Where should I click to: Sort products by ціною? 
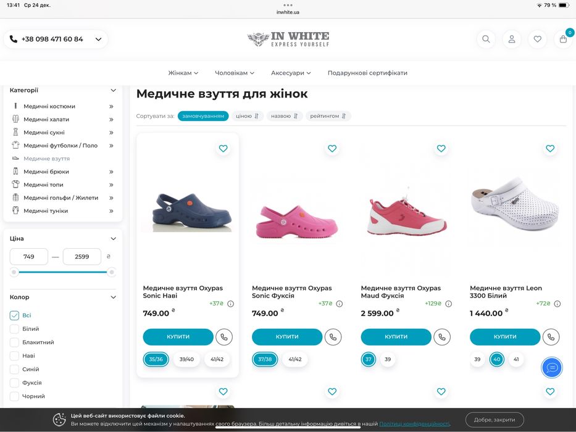coord(247,116)
